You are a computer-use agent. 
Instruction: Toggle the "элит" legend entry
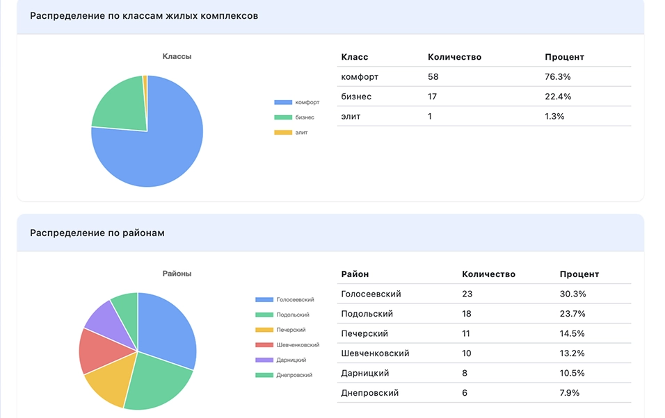[289, 132]
